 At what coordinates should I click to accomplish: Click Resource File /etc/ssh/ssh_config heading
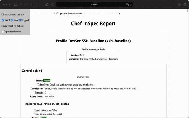point(47,104)
